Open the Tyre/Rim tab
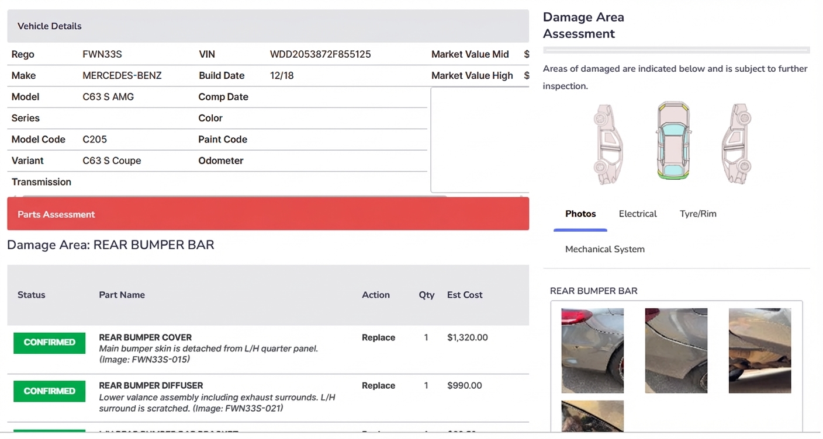This screenshot has width=823, height=439. click(x=697, y=214)
